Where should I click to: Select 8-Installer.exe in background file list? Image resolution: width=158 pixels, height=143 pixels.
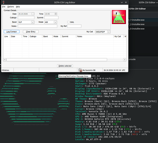pos(137,29)
